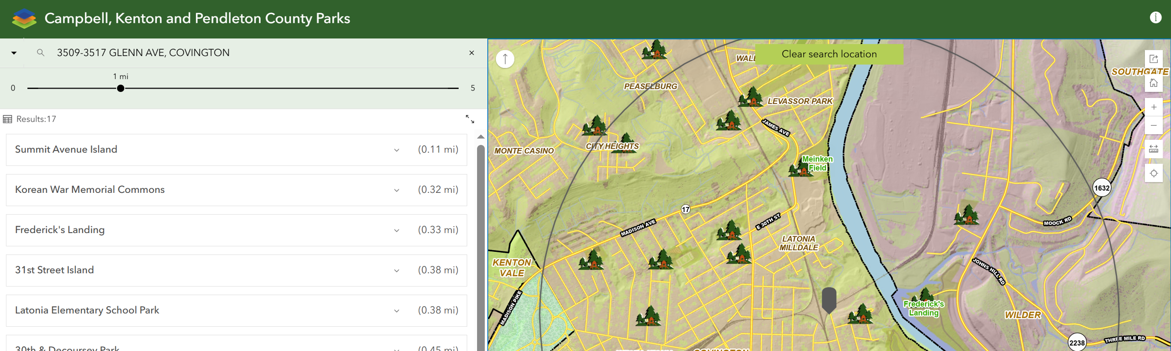This screenshot has height=351, width=1171.
Task: Click the results scroll-up arrow
Action: click(481, 137)
